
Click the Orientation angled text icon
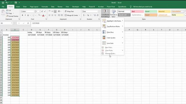[x=59, y=11]
